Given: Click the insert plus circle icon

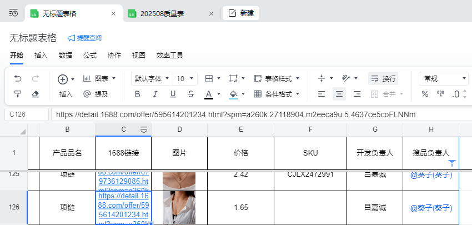Looking at the screenshot, I should 63,79.
